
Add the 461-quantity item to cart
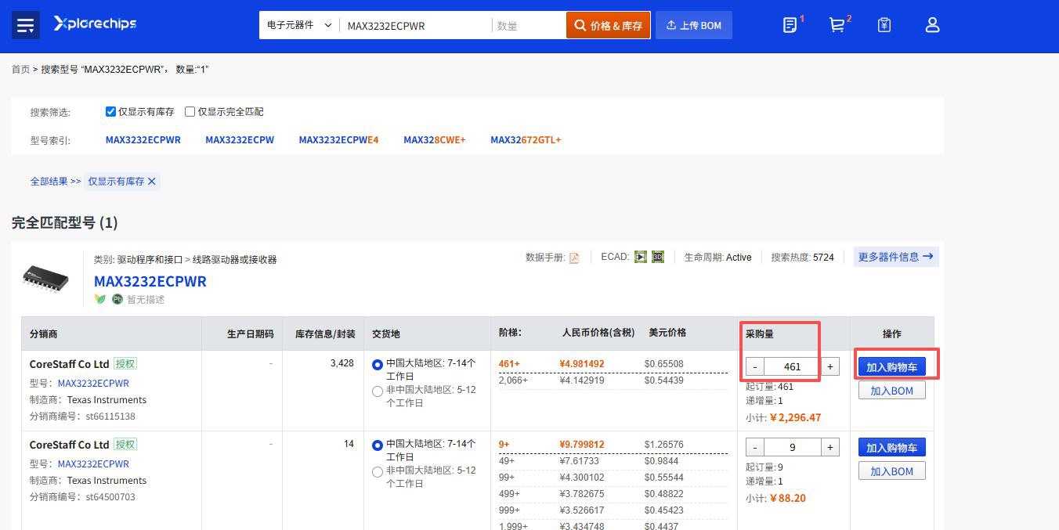(892, 366)
